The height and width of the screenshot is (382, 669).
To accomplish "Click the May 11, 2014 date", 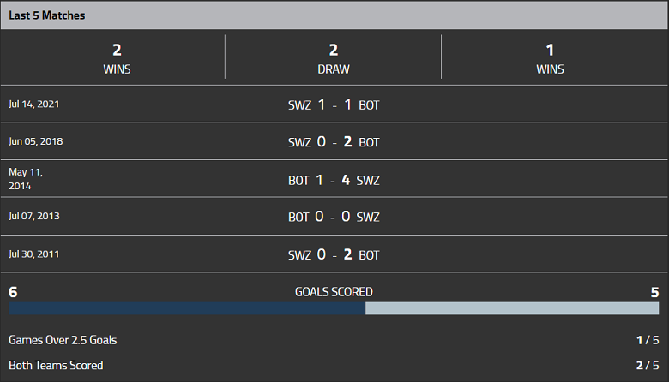I will coord(26,178).
